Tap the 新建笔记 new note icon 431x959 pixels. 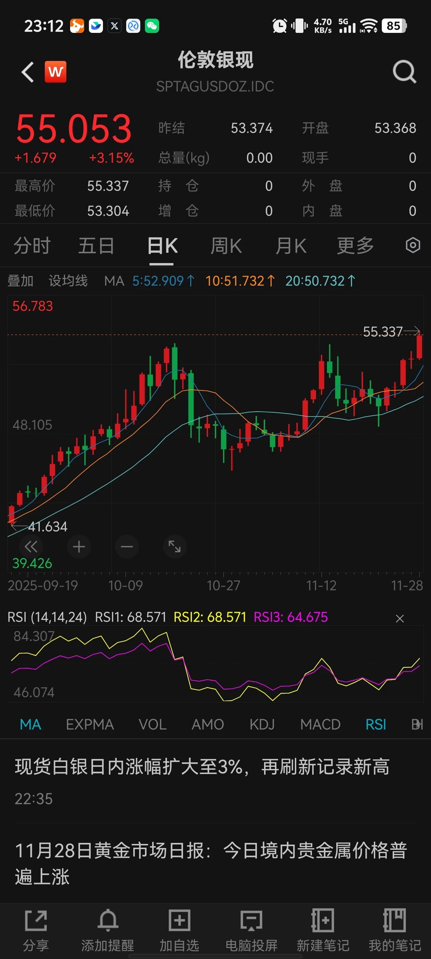(323, 921)
